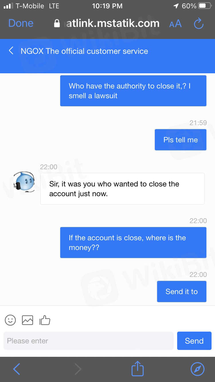The image size is (215, 382).
Task: Open the browser share sheet
Action: pos(137,369)
